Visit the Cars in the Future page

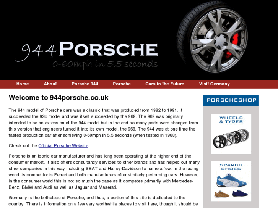click(x=165, y=84)
